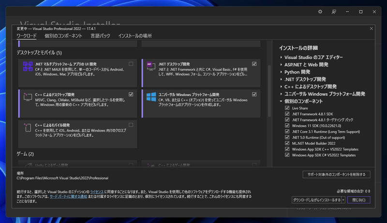
Task: Click the workloads list vertical scrollbar
Action: 269,91
